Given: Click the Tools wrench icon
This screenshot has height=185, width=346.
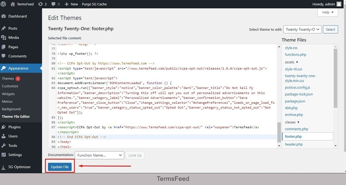Looking at the screenshot, I should coord(3,145).
